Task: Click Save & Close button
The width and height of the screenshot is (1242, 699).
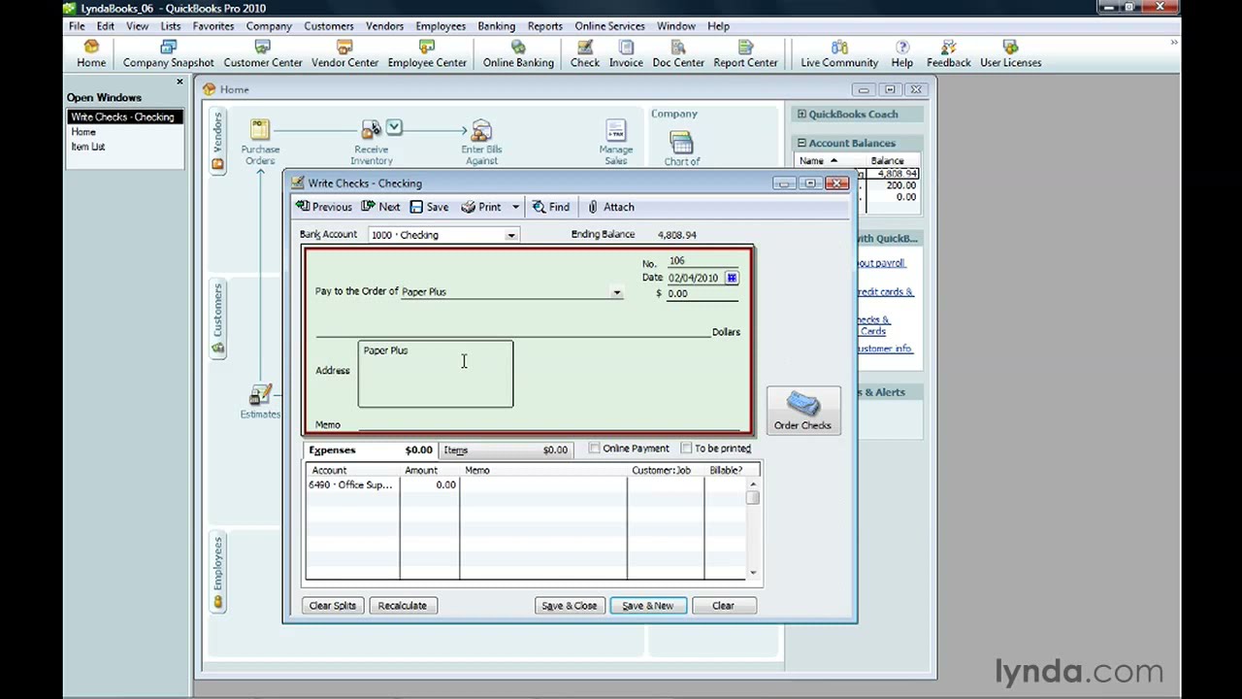Action: (570, 606)
